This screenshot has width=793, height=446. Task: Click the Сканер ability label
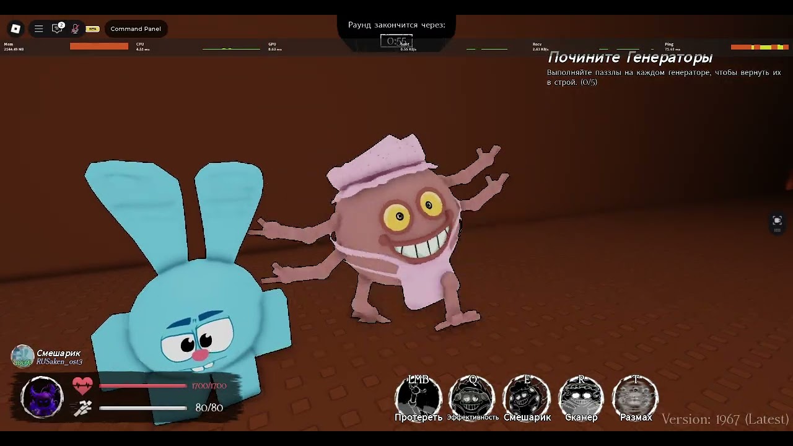(581, 418)
